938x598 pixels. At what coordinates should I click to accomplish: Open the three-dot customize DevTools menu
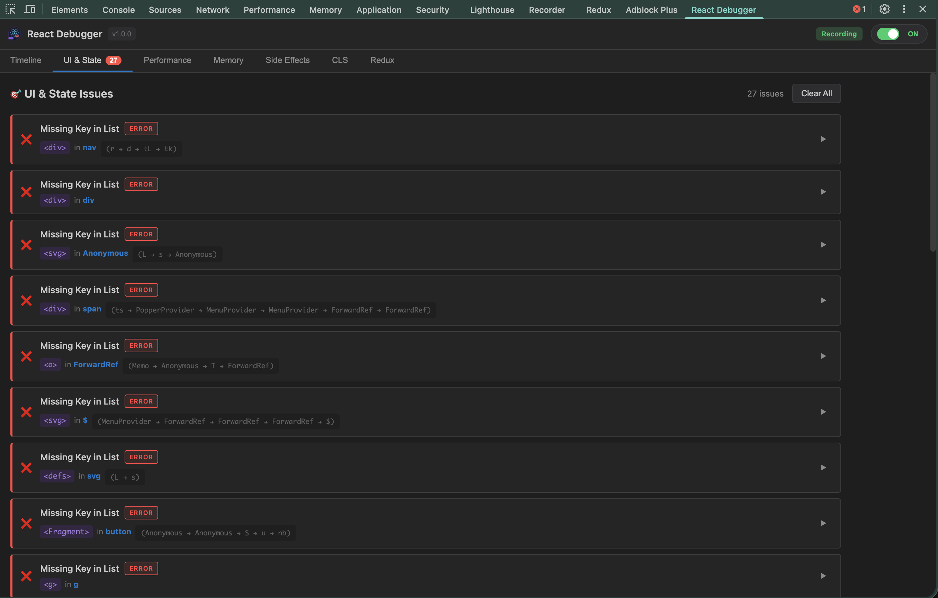(904, 9)
